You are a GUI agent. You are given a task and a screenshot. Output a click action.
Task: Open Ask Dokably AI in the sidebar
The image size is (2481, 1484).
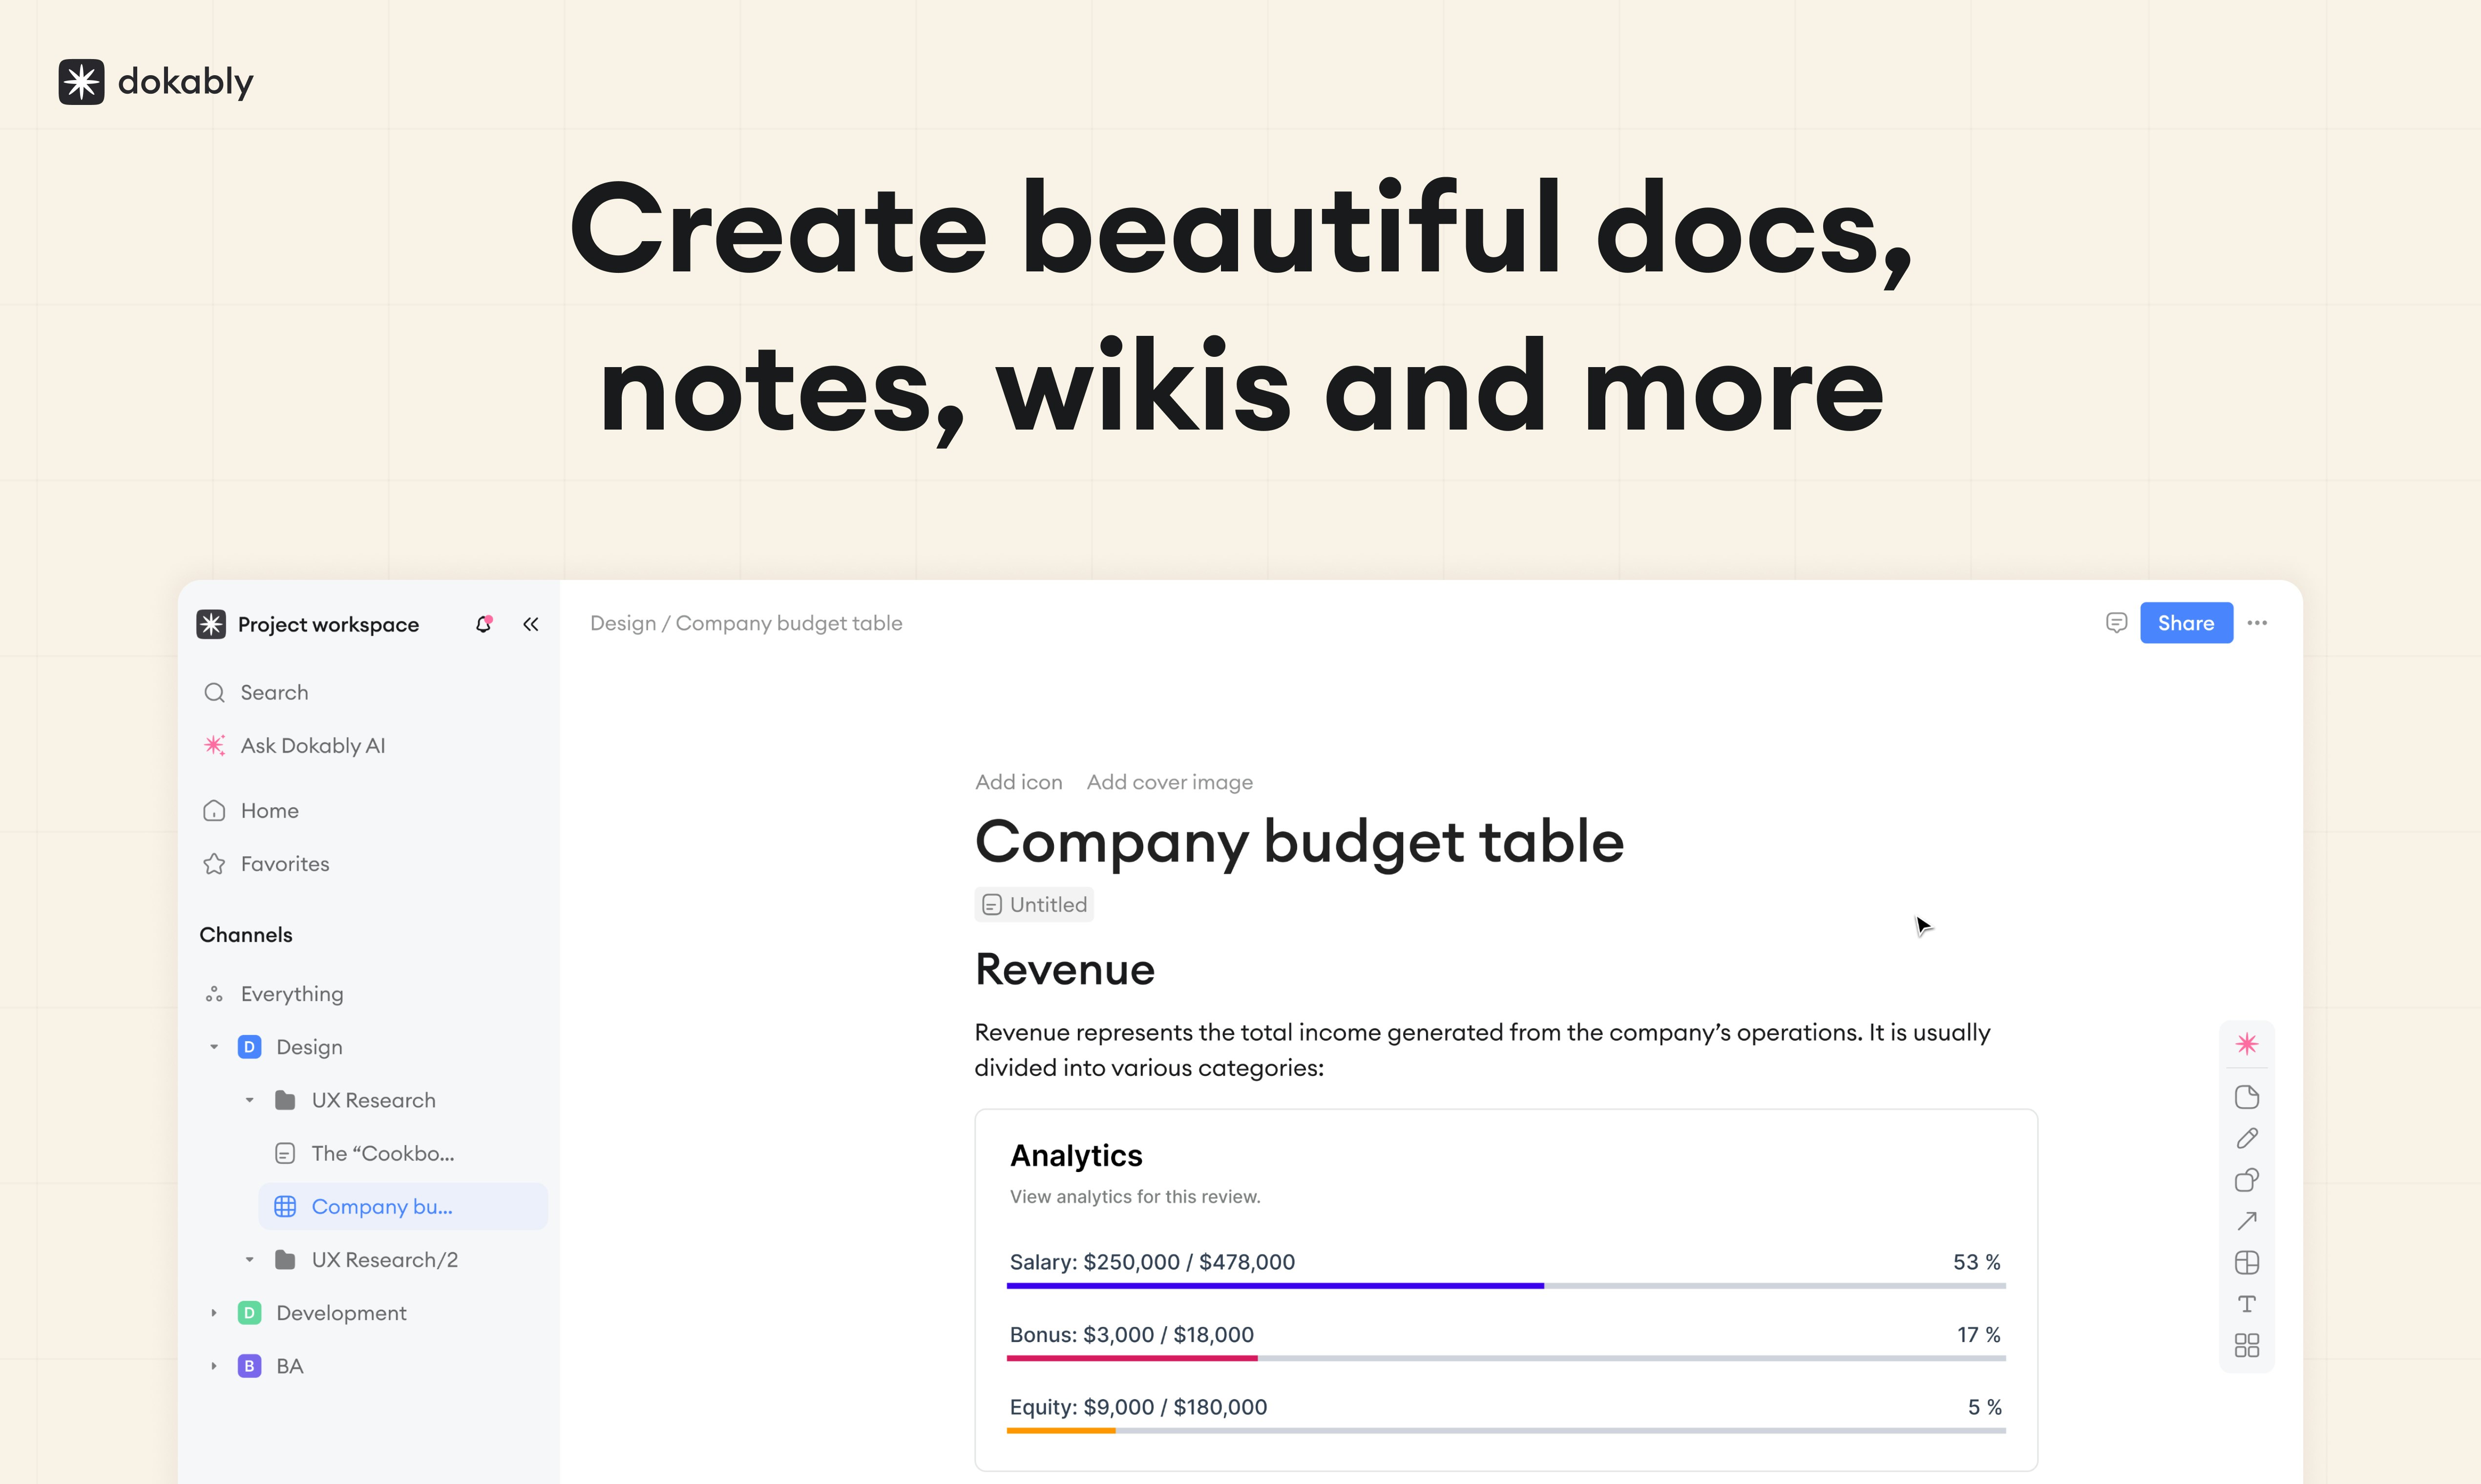(313, 745)
